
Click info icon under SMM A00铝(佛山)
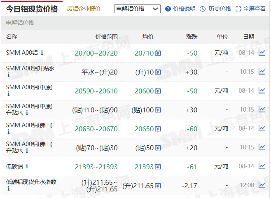click(x=8, y=132)
